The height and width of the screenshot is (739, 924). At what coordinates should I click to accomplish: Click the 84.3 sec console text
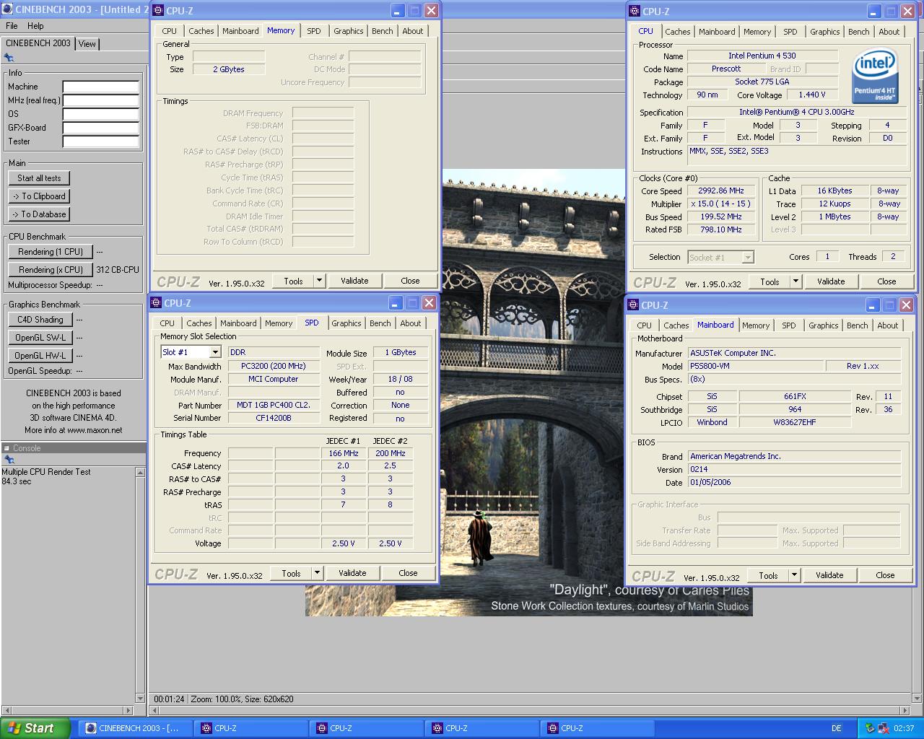17,481
